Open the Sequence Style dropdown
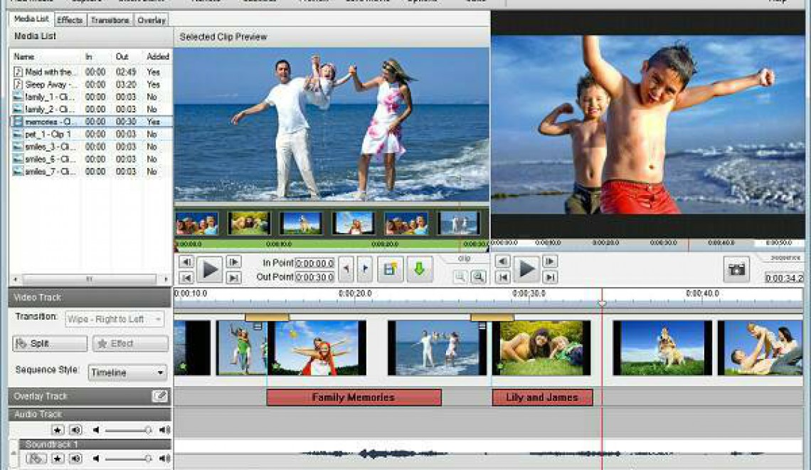This screenshot has width=811, height=470. pos(127,372)
